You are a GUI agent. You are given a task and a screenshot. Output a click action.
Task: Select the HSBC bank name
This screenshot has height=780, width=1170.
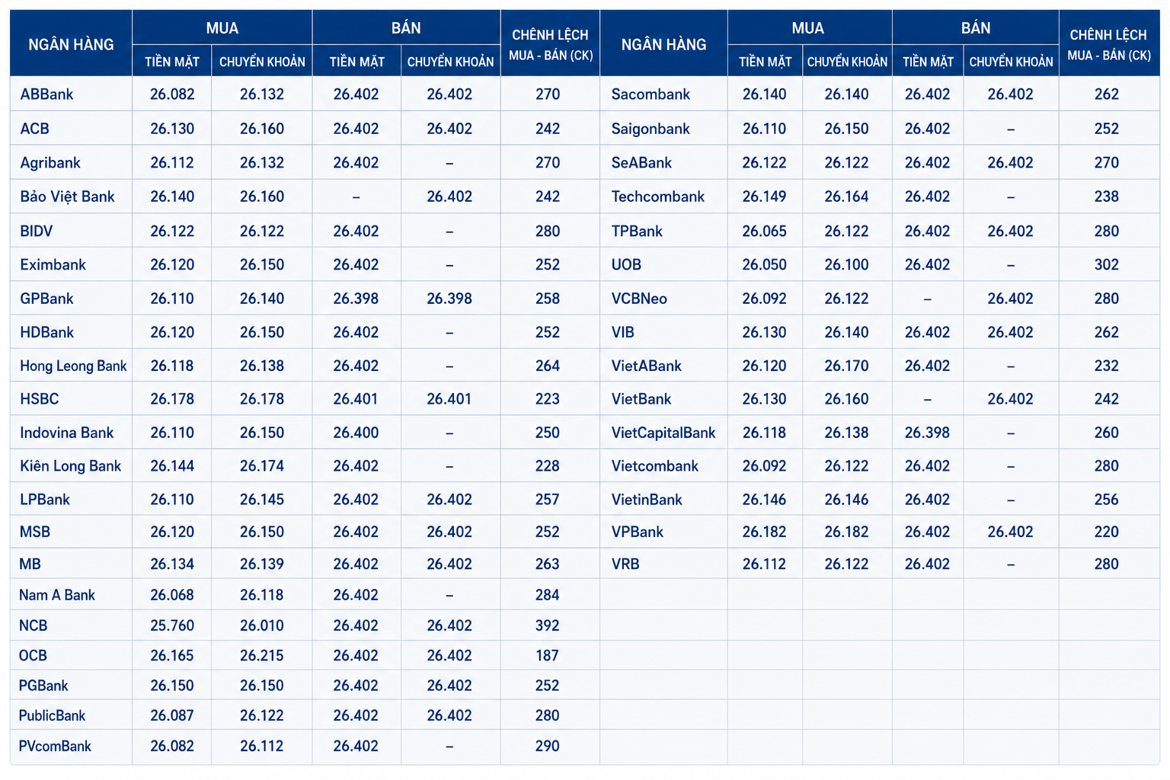coord(39,399)
